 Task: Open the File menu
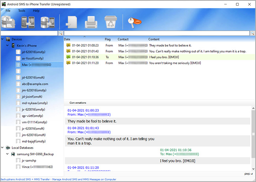[x=8, y=11]
